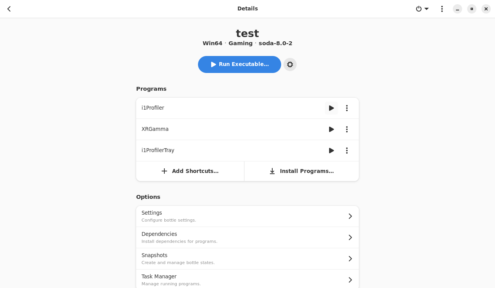The image size is (495, 288).
Task: Run the XRGamma program
Action: pyautogui.click(x=331, y=129)
